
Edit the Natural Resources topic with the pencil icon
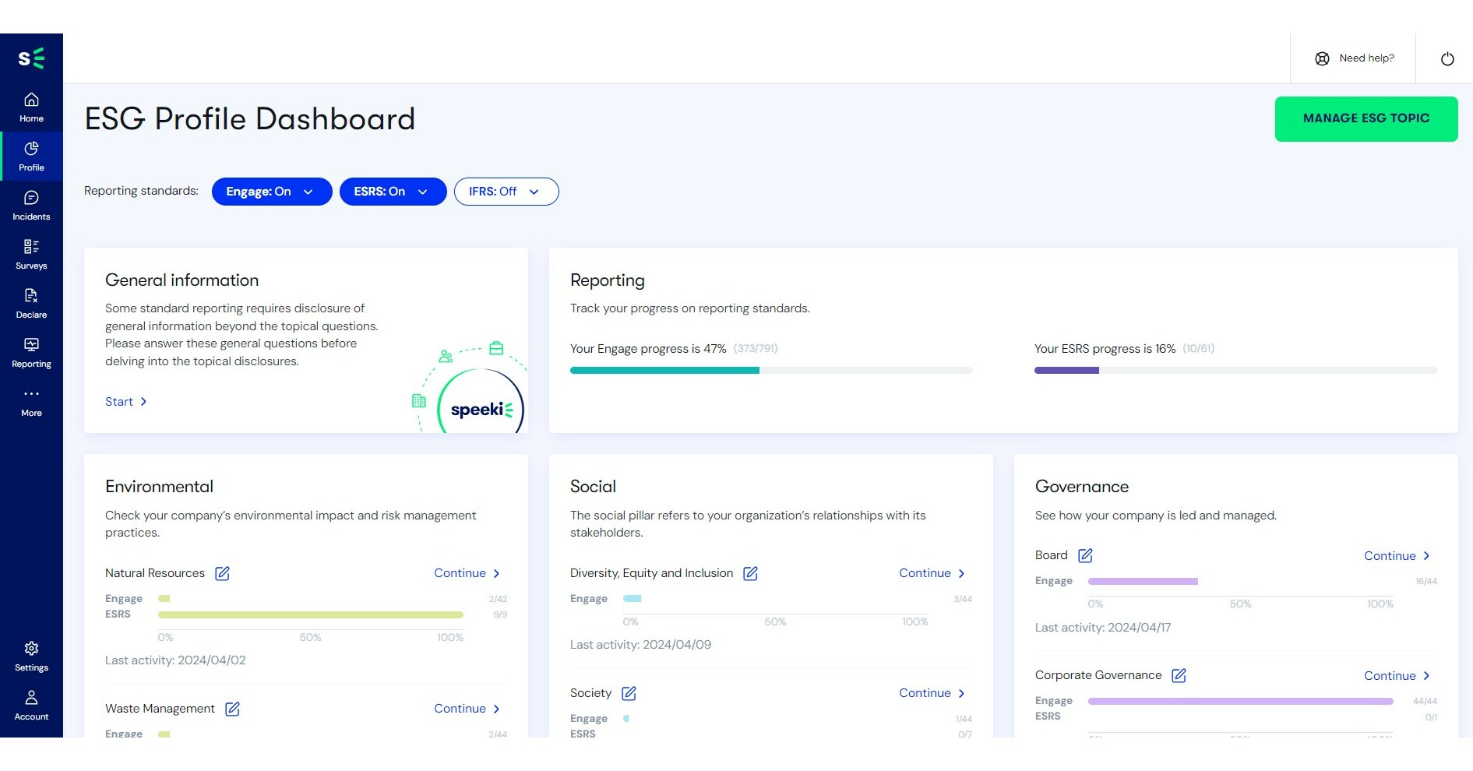[x=221, y=573]
